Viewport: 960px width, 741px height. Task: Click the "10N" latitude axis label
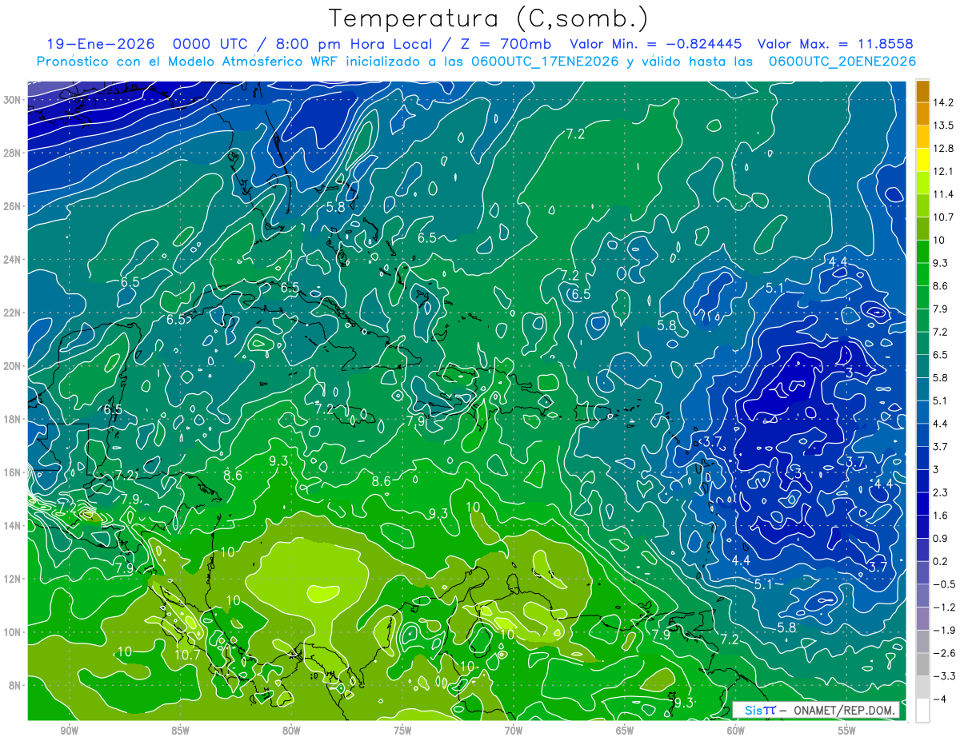tap(12, 631)
